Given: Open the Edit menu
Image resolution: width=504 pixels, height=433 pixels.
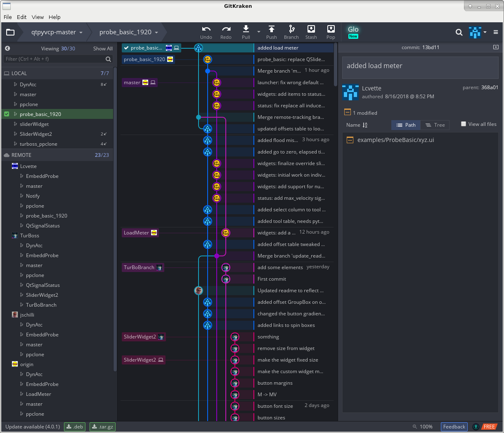Looking at the screenshot, I should pos(22,17).
